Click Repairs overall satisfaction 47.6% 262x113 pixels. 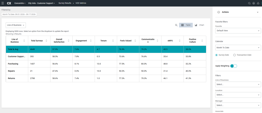point(55,71)
